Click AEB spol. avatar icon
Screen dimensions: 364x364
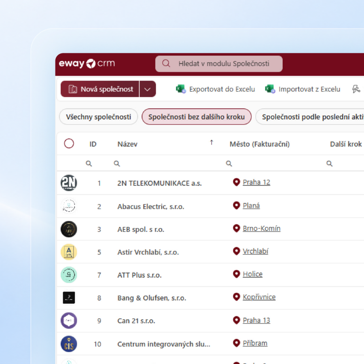69,229
